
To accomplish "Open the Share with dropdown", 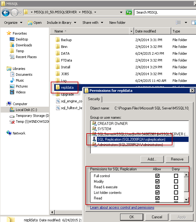I will pyautogui.click(x=93, y=23).
